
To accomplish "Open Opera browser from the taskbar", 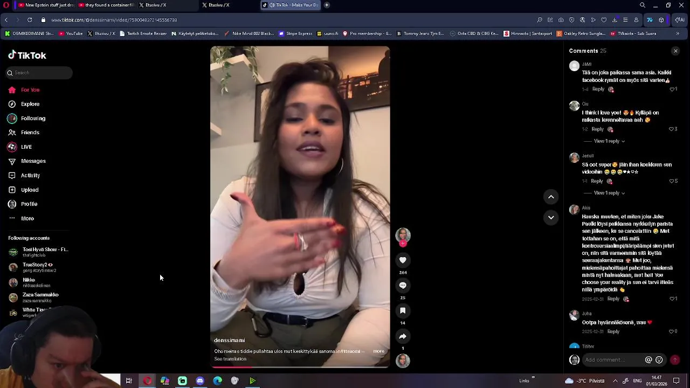I will (147, 381).
